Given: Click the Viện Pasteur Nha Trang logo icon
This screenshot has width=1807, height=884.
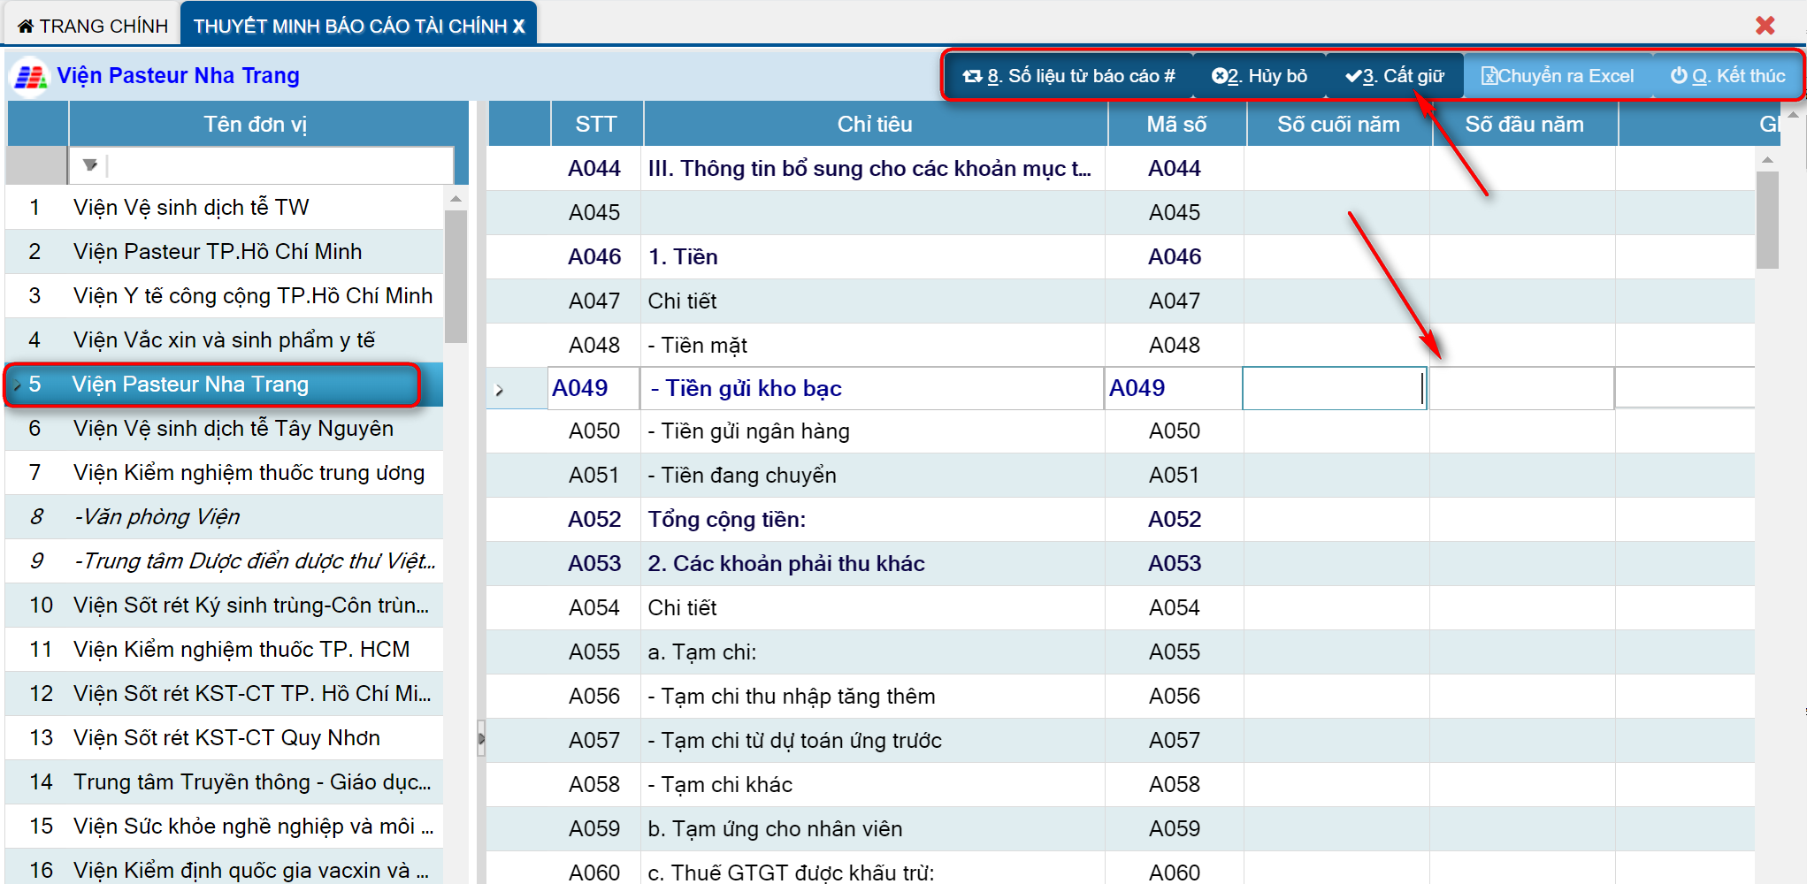Looking at the screenshot, I should click(30, 77).
